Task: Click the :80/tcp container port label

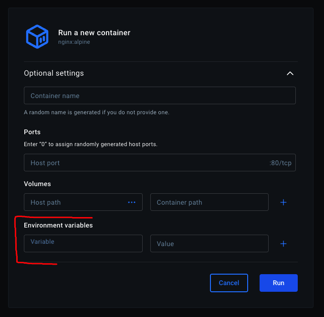Action: point(281,163)
